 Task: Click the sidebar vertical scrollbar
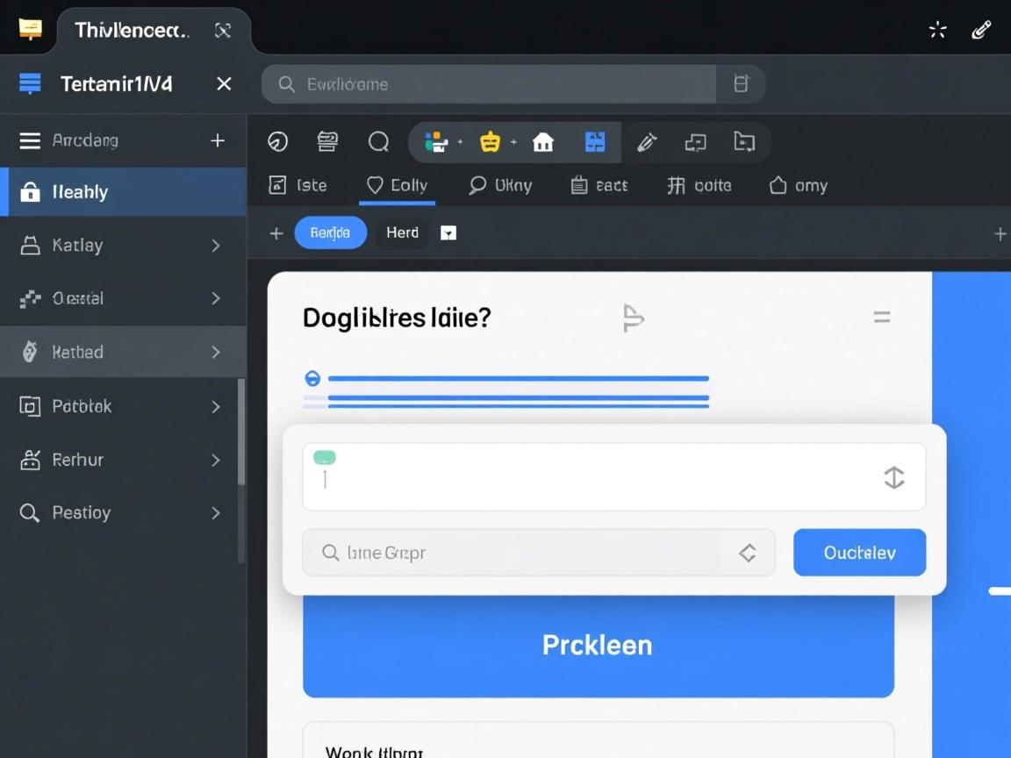(241, 434)
